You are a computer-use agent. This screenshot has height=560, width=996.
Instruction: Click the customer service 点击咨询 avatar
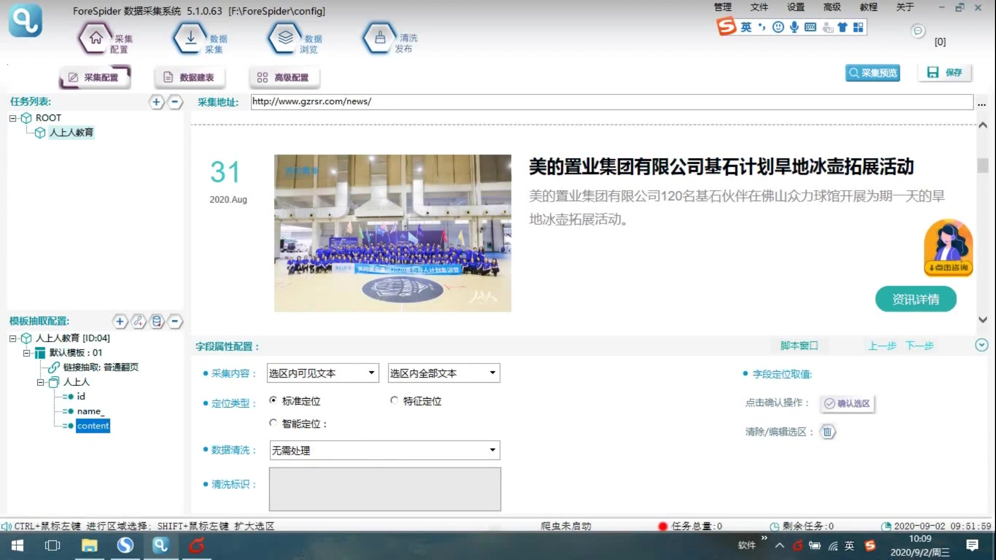pos(948,247)
